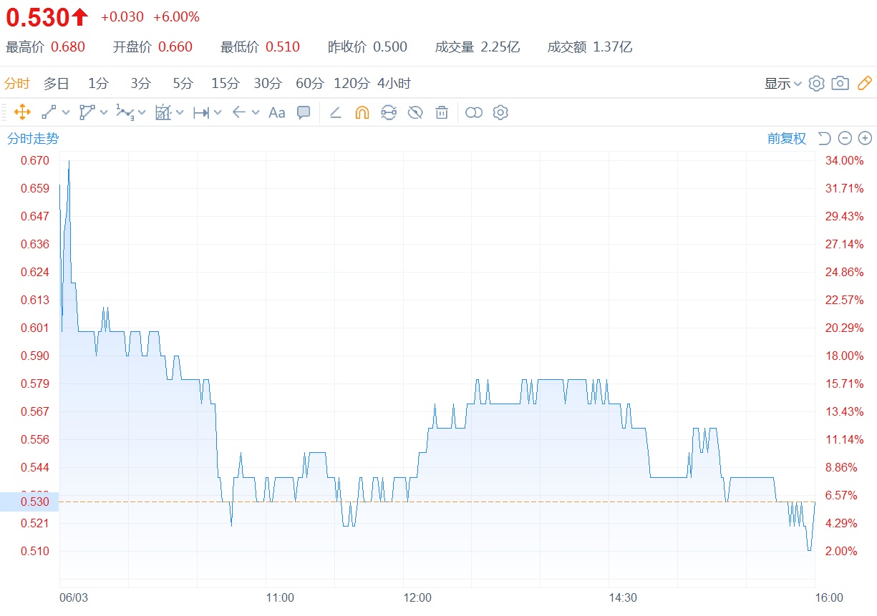Click the 0.530 current price marker

click(x=29, y=502)
